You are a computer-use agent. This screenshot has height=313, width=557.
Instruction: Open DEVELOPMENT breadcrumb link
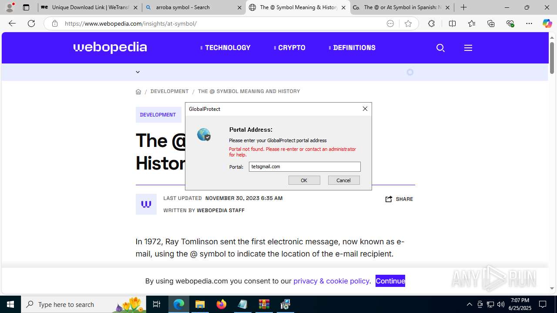coord(169,91)
